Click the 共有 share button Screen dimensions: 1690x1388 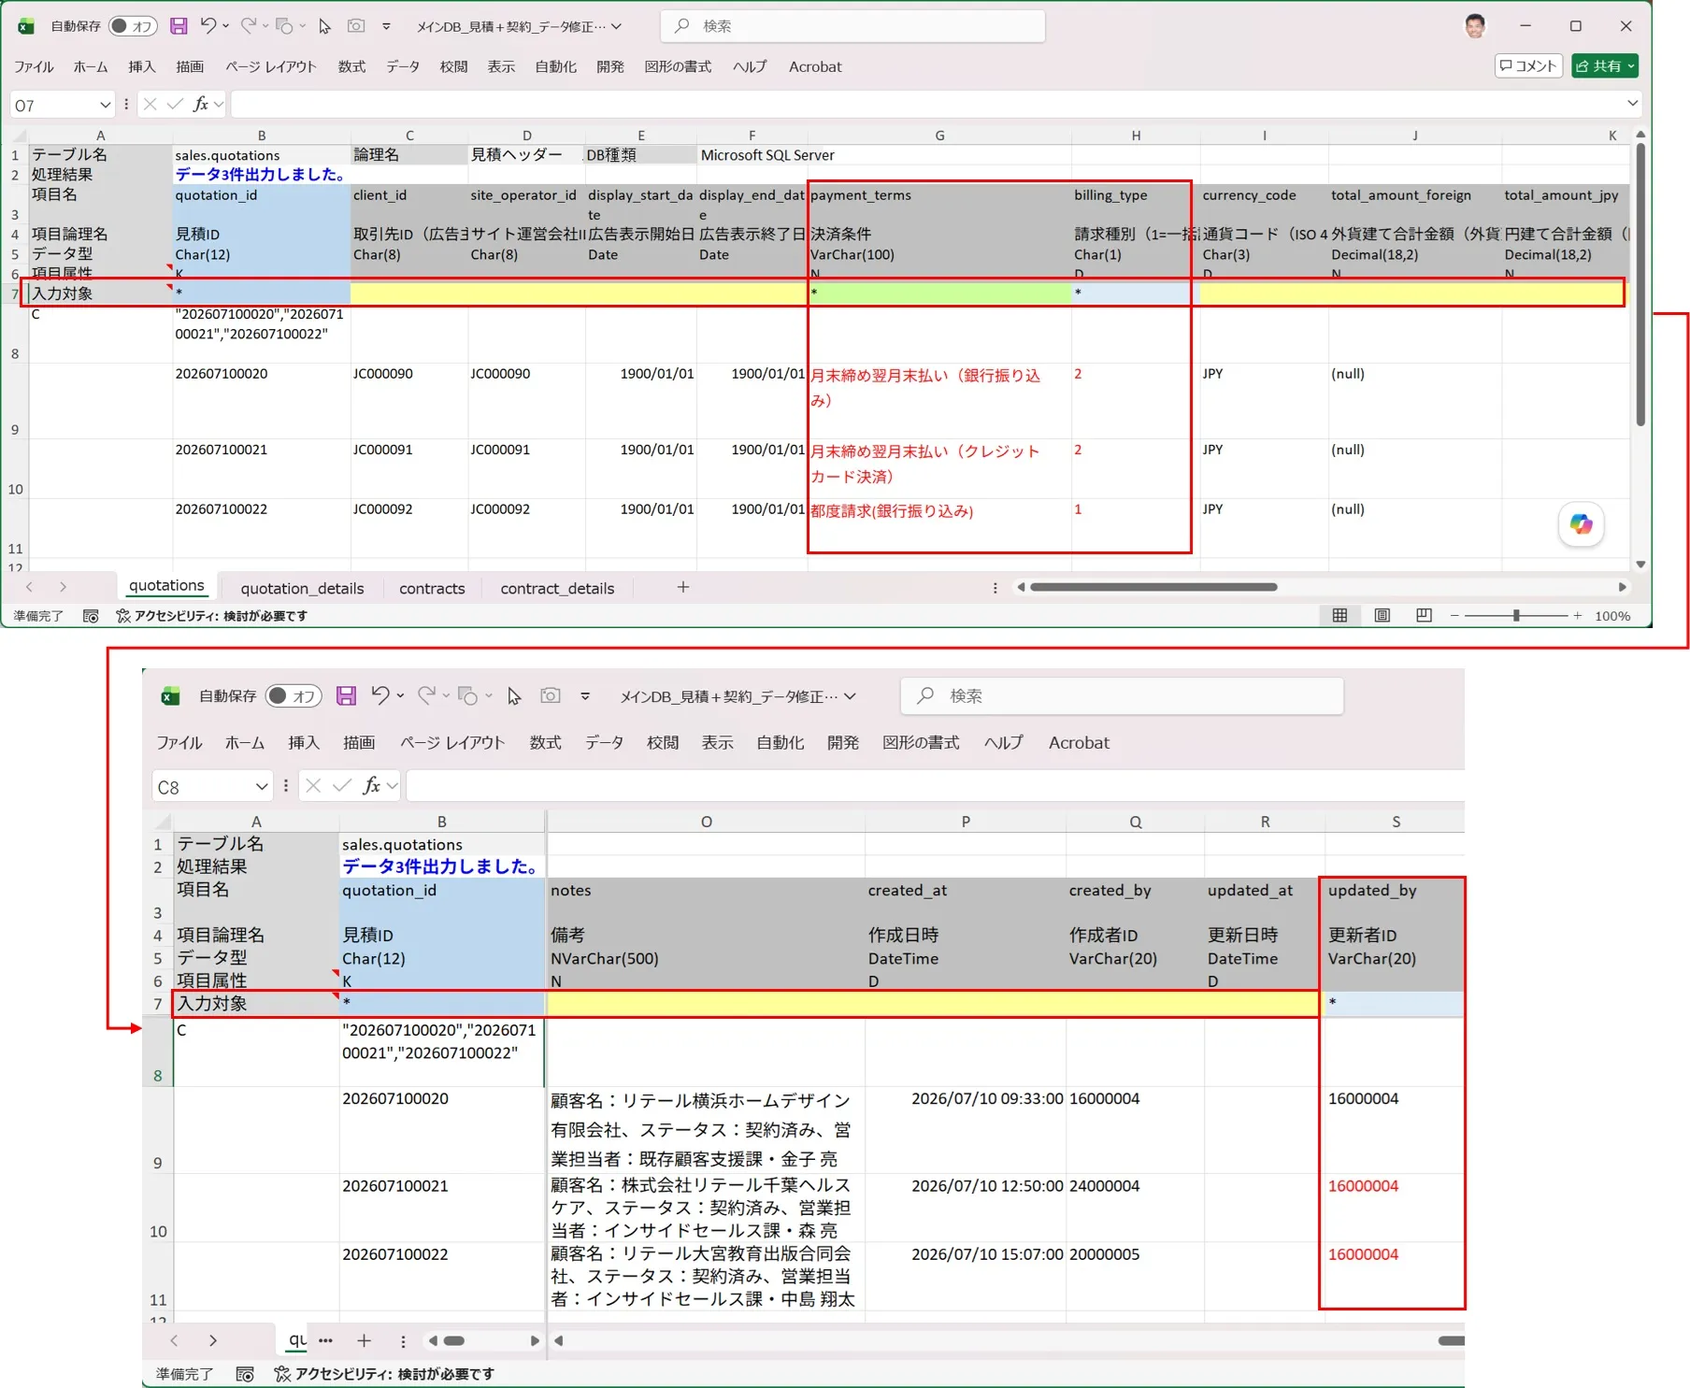pyautogui.click(x=1598, y=66)
